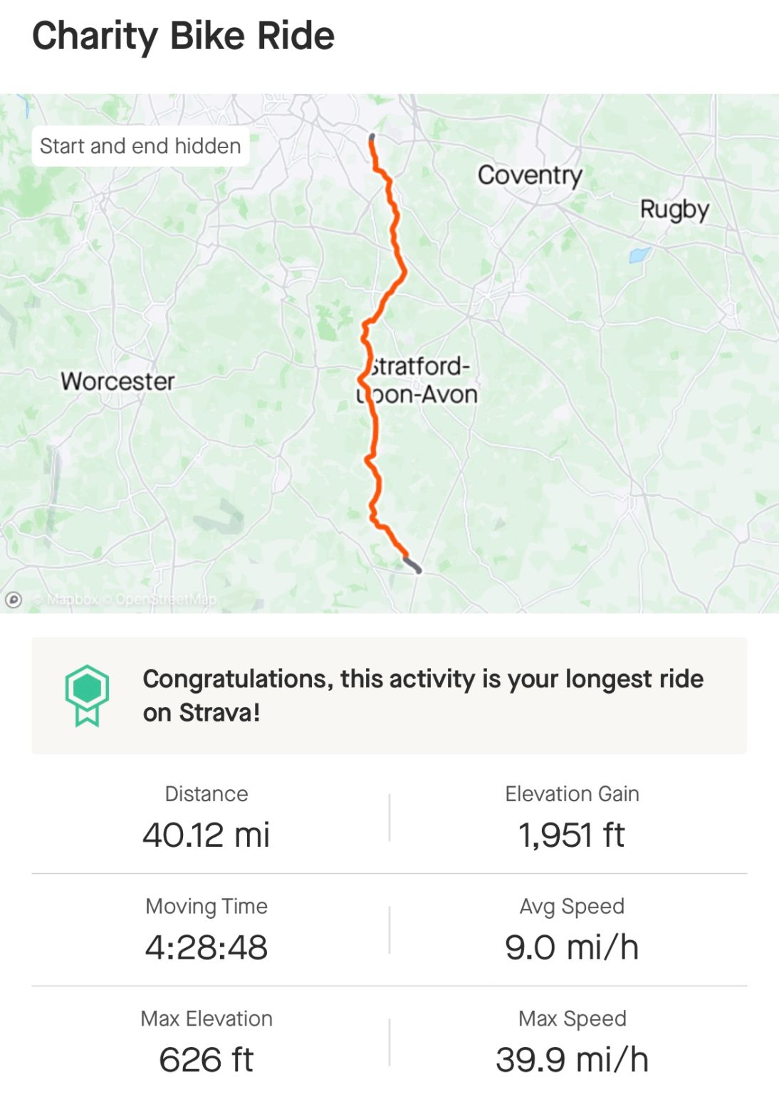Click the Stratford-upon-Avon map label
The height and width of the screenshot is (1094, 779).
click(417, 380)
